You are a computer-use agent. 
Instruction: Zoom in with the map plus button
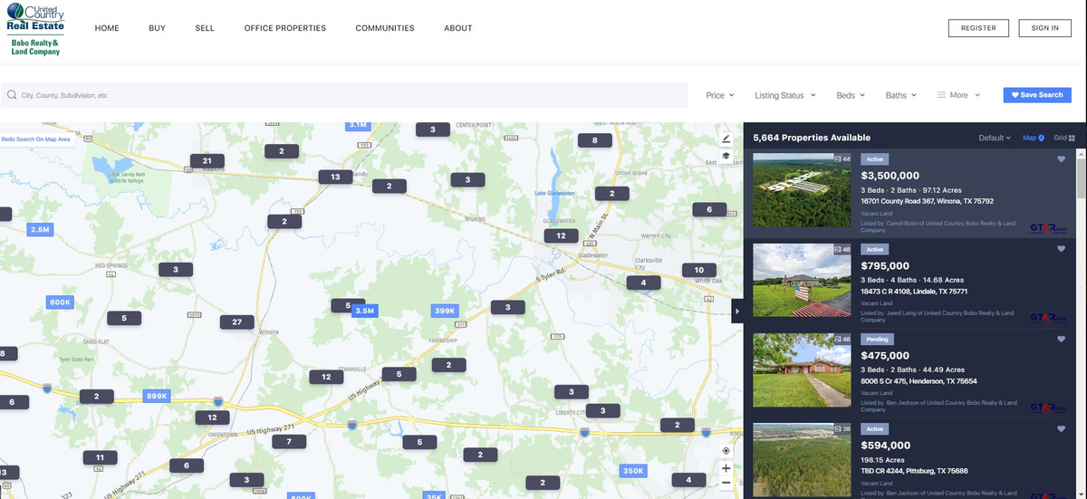(726, 468)
